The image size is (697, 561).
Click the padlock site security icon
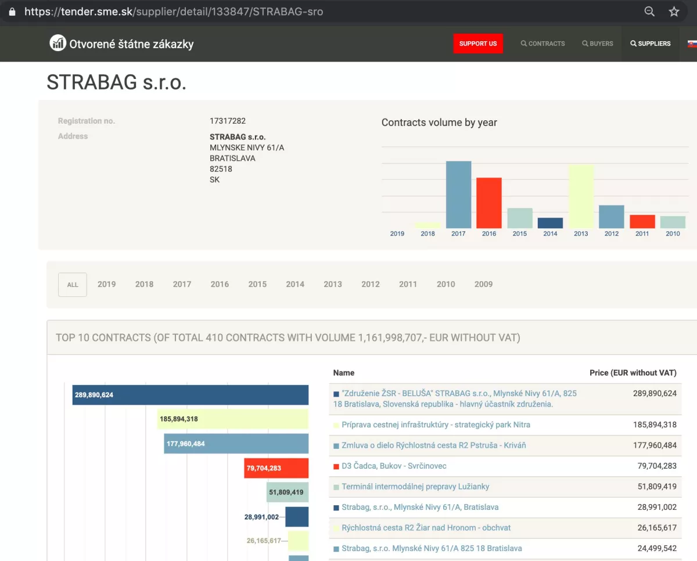coord(12,12)
